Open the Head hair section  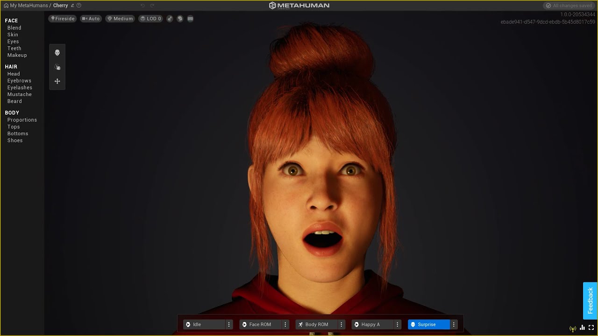point(14,74)
